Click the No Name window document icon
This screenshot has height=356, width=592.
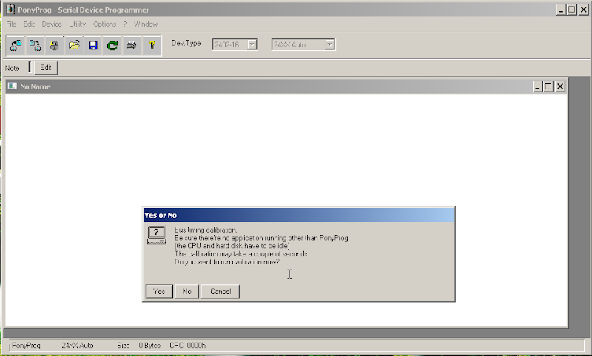click(x=13, y=86)
